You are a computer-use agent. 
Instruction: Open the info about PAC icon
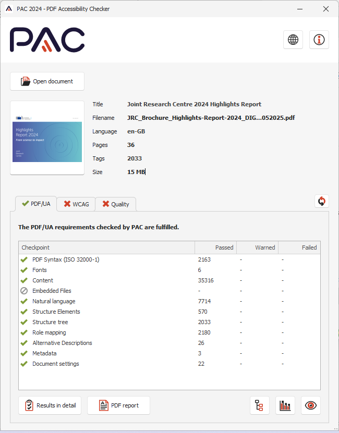click(319, 40)
